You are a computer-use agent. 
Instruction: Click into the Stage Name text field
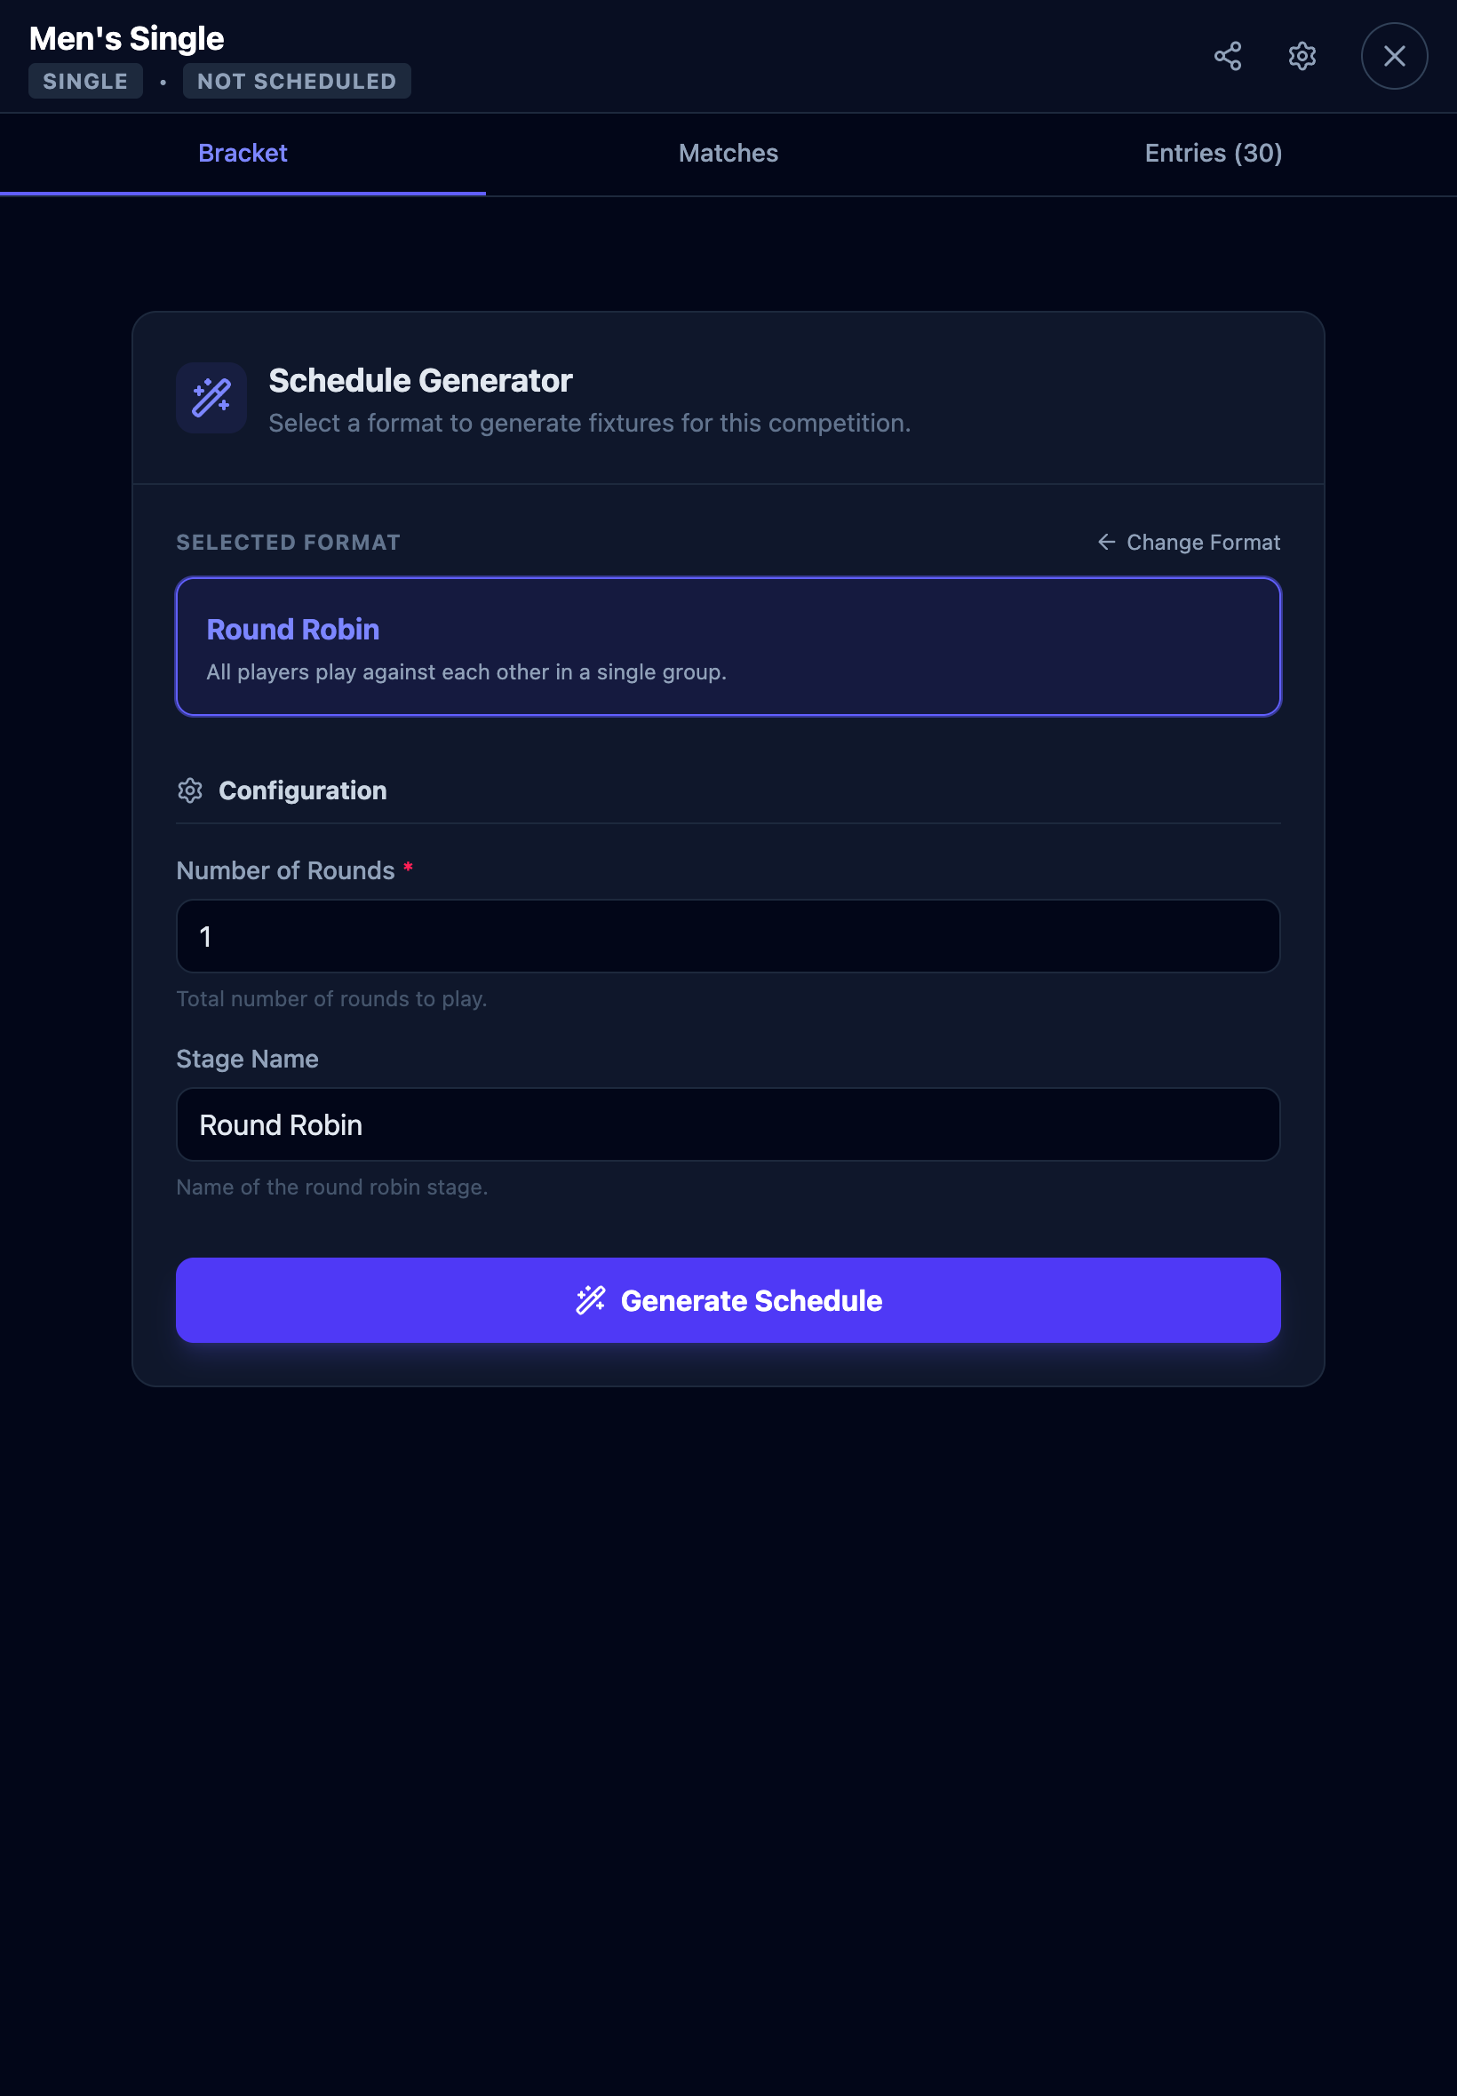point(728,1124)
